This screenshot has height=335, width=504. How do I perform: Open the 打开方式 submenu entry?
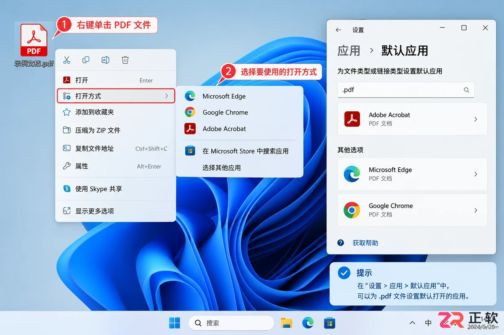[116, 96]
